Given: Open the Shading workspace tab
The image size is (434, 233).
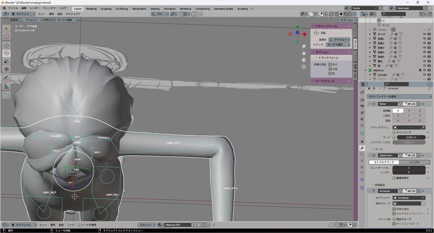Looking at the screenshot, I should 155,9.
